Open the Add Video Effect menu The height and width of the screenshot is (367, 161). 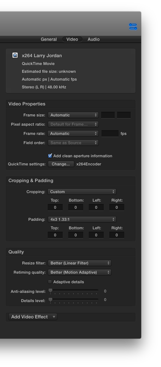pyautogui.click(x=33, y=317)
